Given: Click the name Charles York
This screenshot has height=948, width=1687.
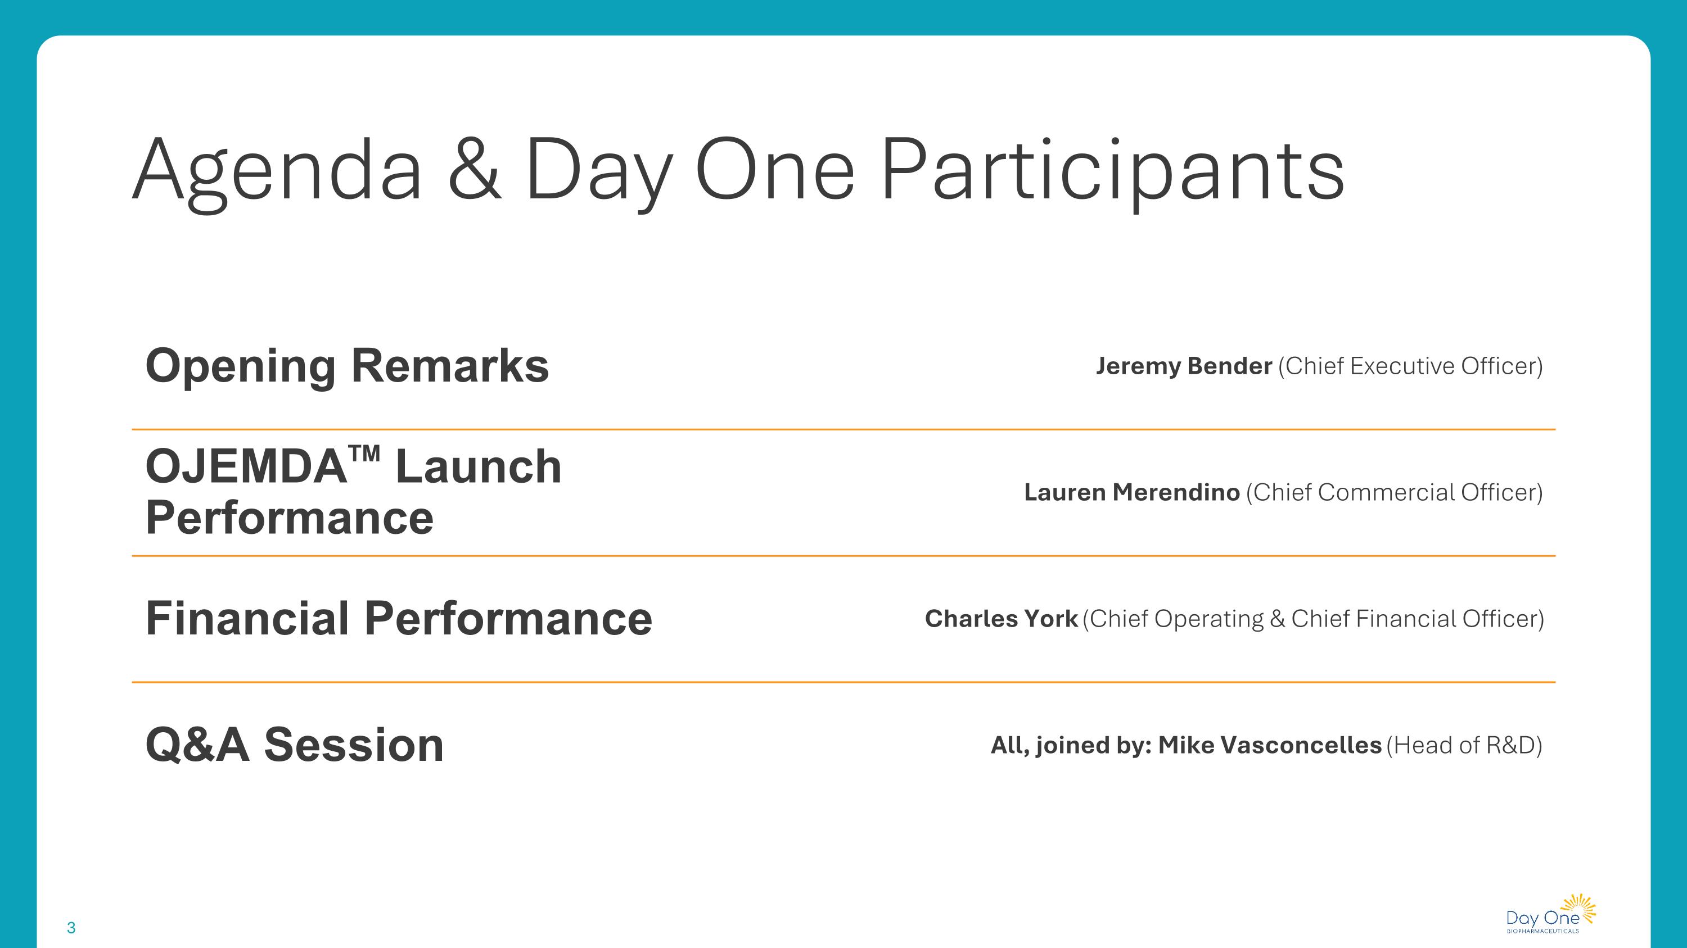Looking at the screenshot, I should (1001, 618).
